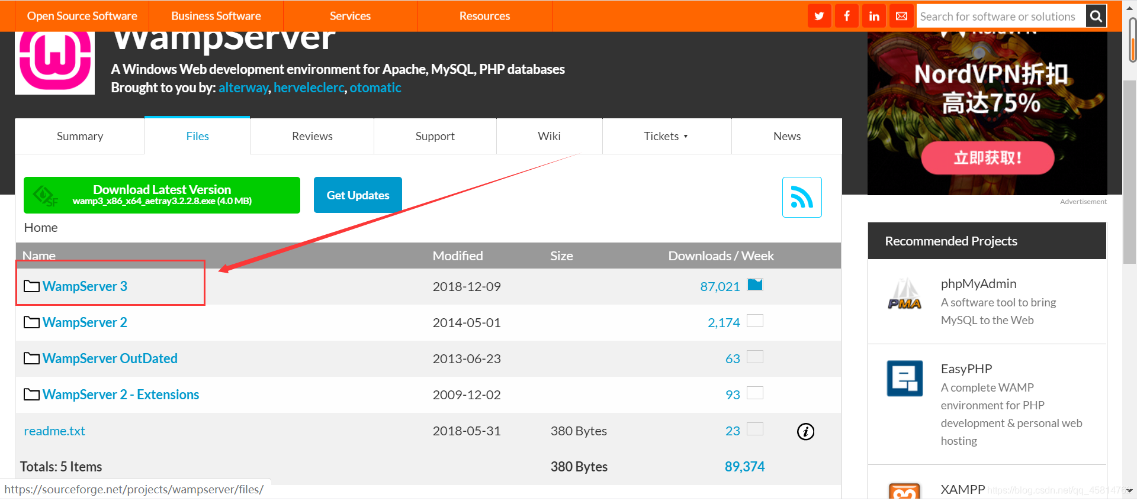The height and width of the screenshot is (501, 1137).
Task: Open the Reviews tab
Action: click(x=312, y=136)
